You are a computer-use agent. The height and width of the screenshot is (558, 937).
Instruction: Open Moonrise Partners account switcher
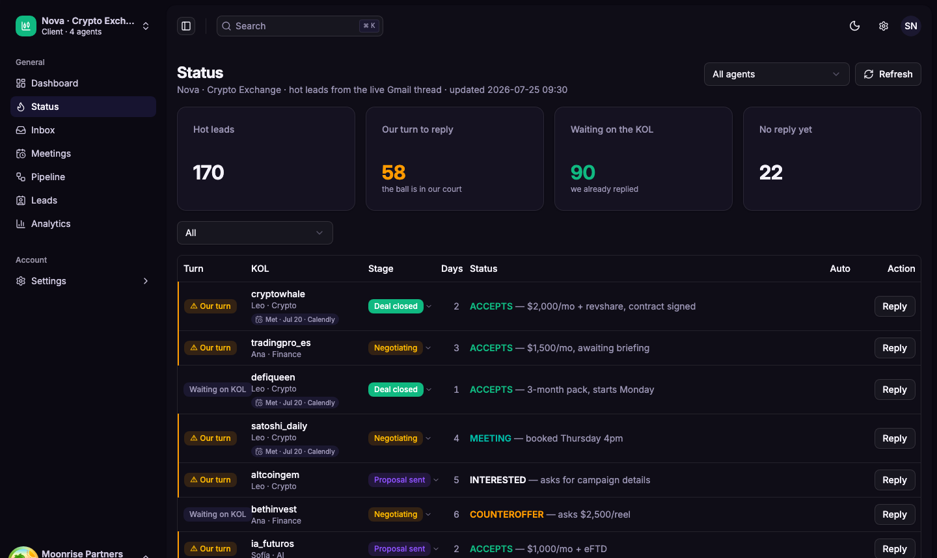coord(83,553)
